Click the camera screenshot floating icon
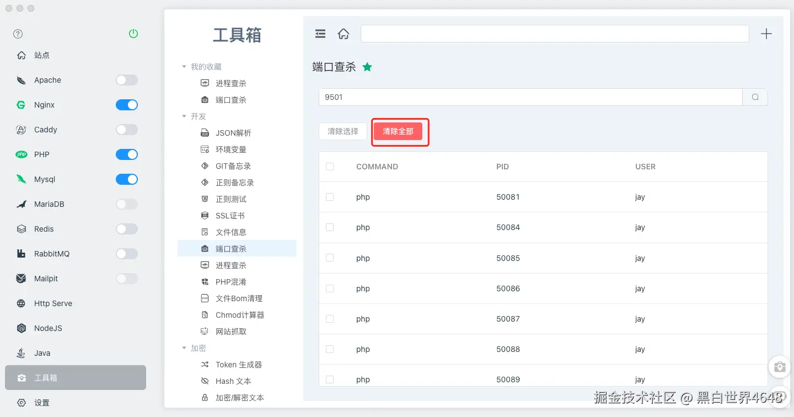Image resolution: width=794 pixels, height=417 pixels. pos(780,367)
